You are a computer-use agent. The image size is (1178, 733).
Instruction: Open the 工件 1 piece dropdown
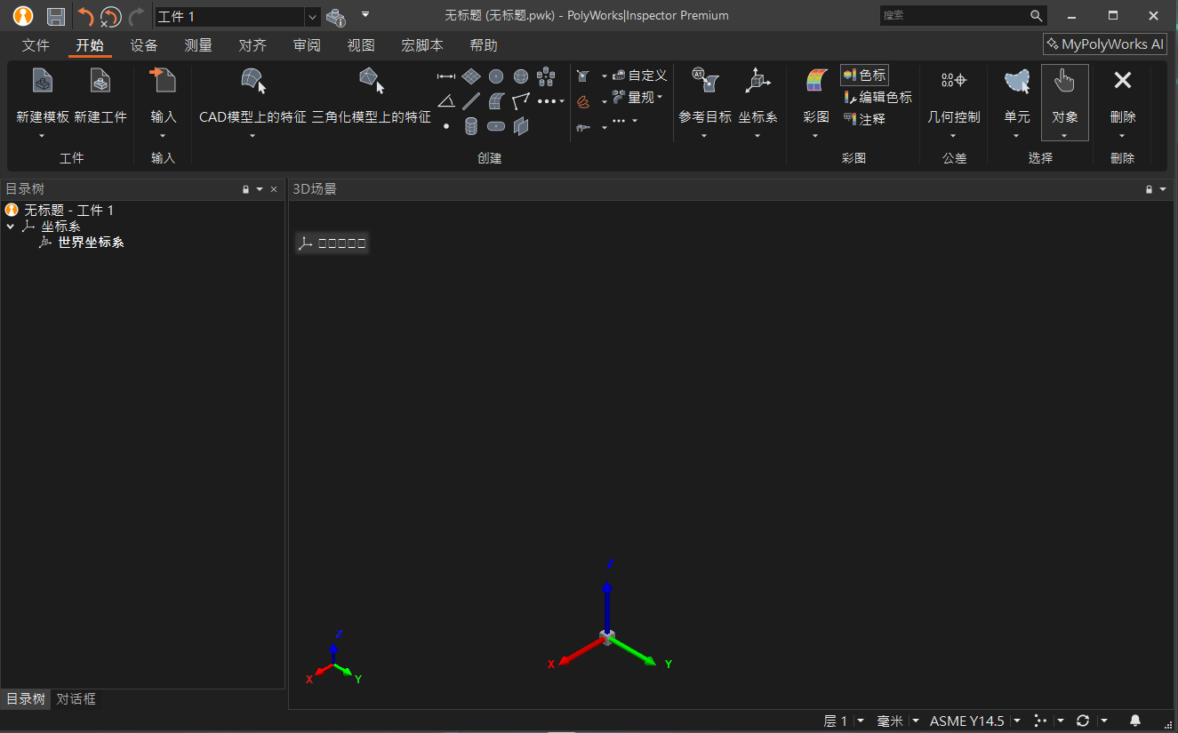click(312, 17)
